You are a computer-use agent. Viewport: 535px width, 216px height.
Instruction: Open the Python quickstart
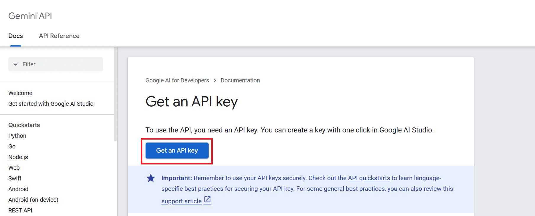pyautogui.click(x=17, y=136)
